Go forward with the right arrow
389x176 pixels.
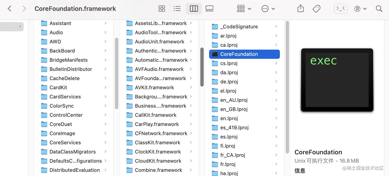pos(24,9)
